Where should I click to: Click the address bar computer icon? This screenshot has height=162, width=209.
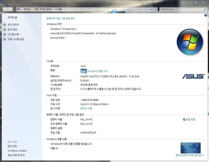click(18, 9)
